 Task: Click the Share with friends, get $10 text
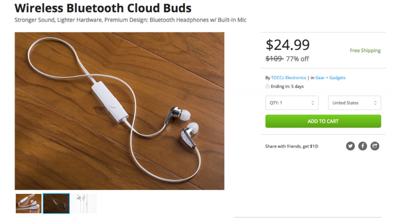pos(292,146)
